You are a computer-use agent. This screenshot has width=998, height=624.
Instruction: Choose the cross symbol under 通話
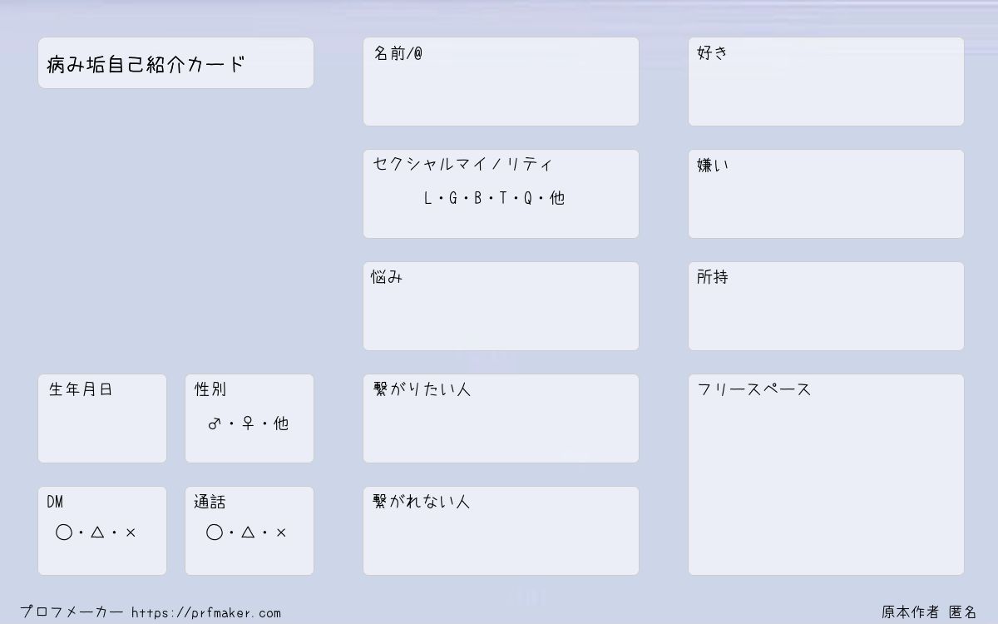coord(281,532)
